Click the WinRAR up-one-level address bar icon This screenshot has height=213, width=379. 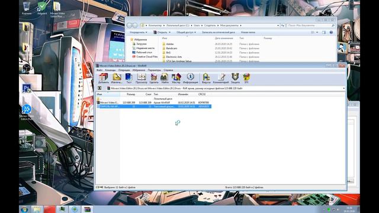pyautogui.click(x=99, y=88)
